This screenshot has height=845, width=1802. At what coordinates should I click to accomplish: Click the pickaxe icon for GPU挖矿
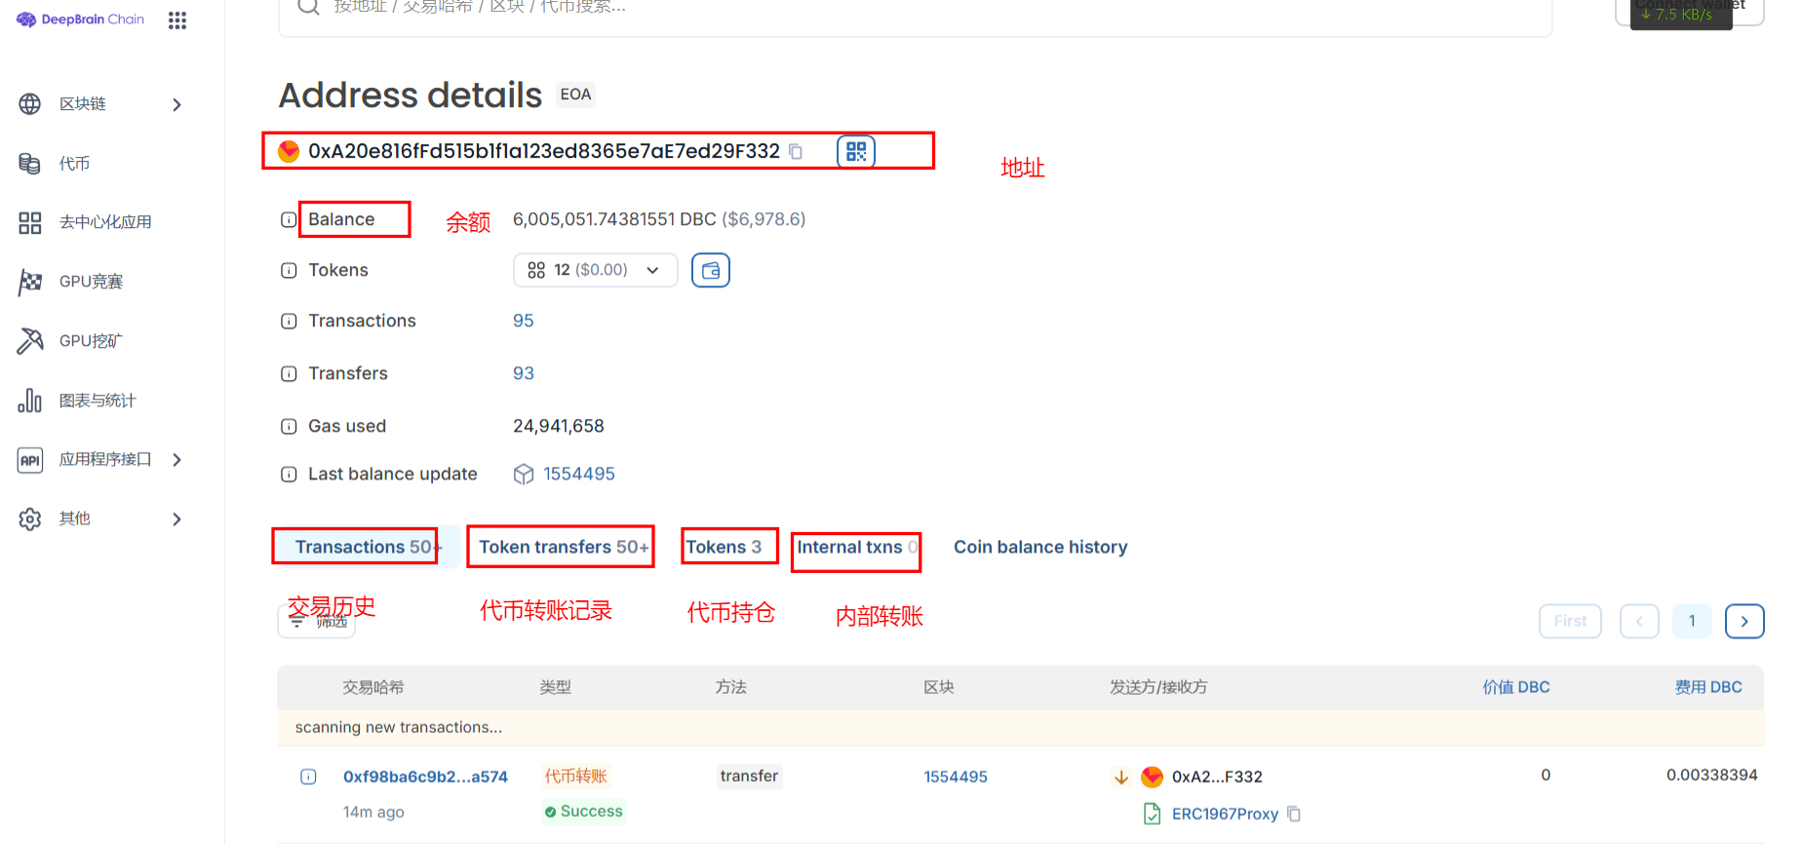30,341
